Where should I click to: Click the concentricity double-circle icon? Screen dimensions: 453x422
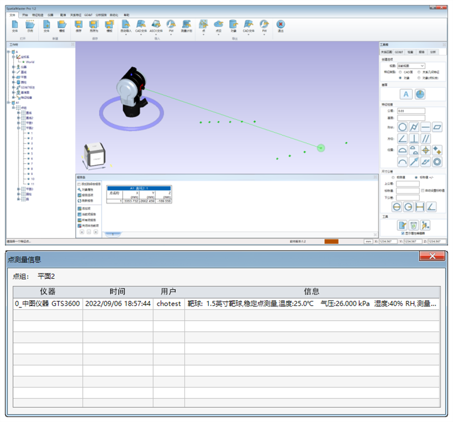[437, 161]
